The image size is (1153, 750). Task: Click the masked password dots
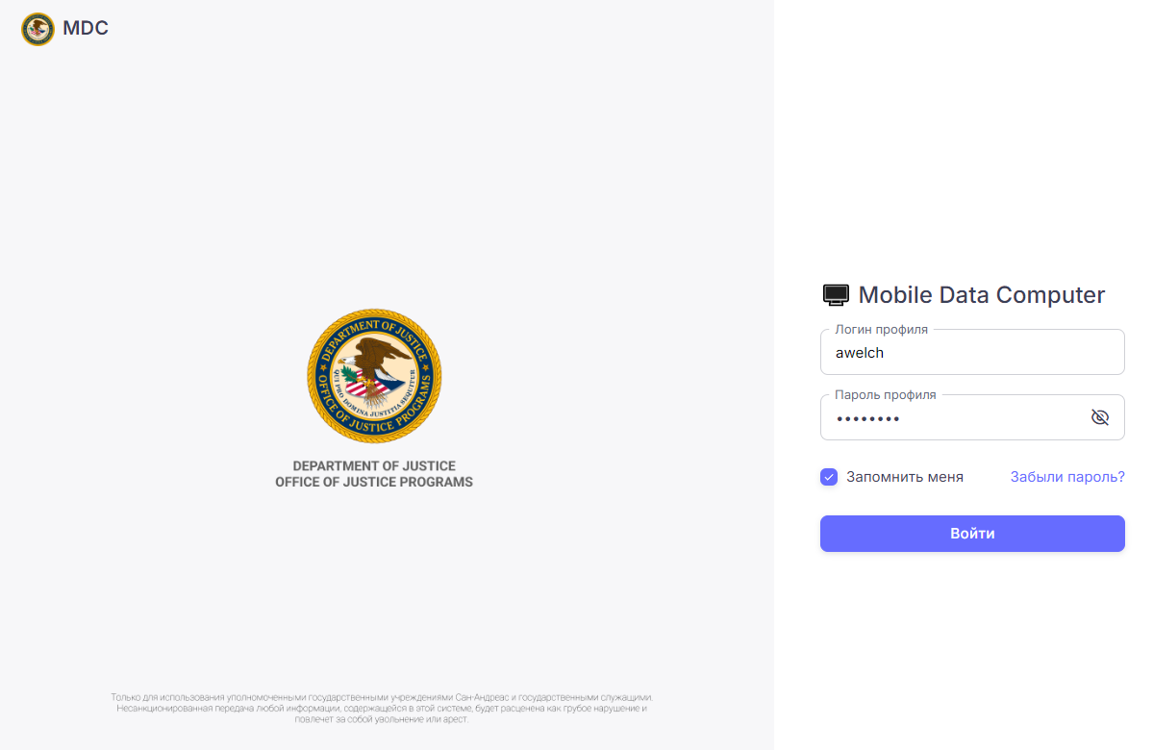[867, 419]
